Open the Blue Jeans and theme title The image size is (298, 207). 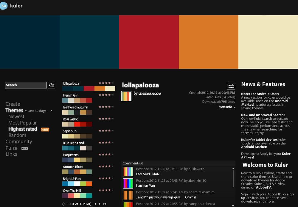point(73,143)
